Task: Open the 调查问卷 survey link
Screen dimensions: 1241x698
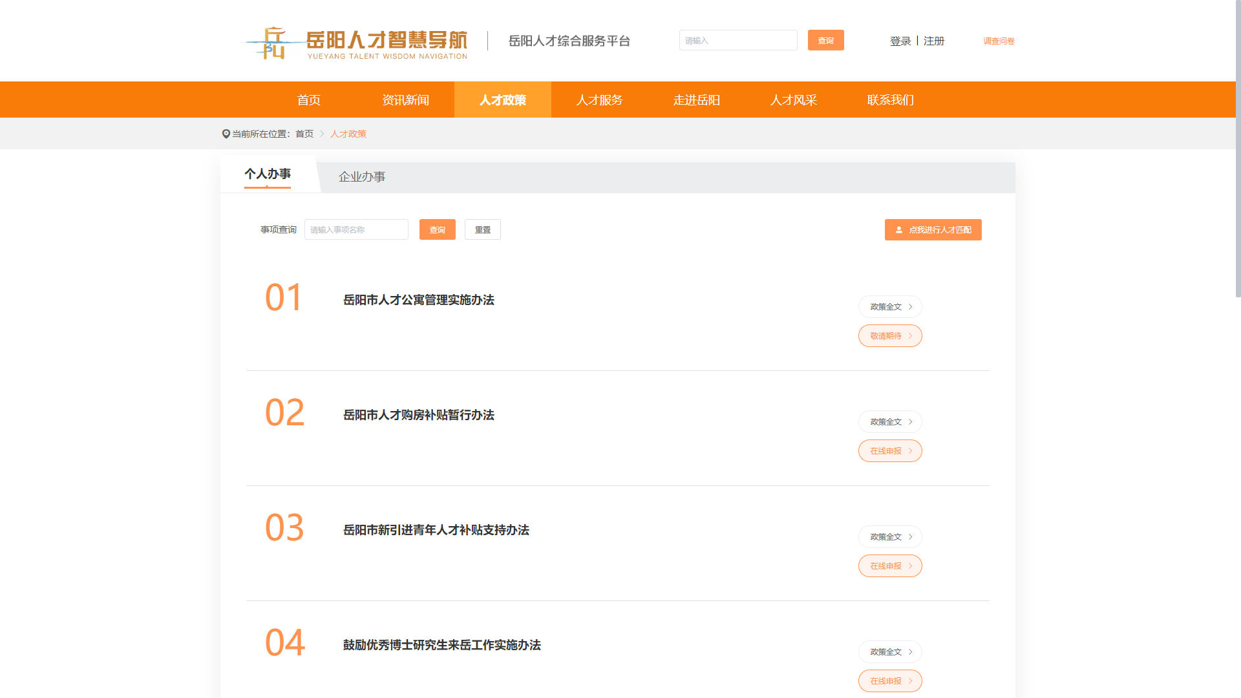Action: [999, 41]
